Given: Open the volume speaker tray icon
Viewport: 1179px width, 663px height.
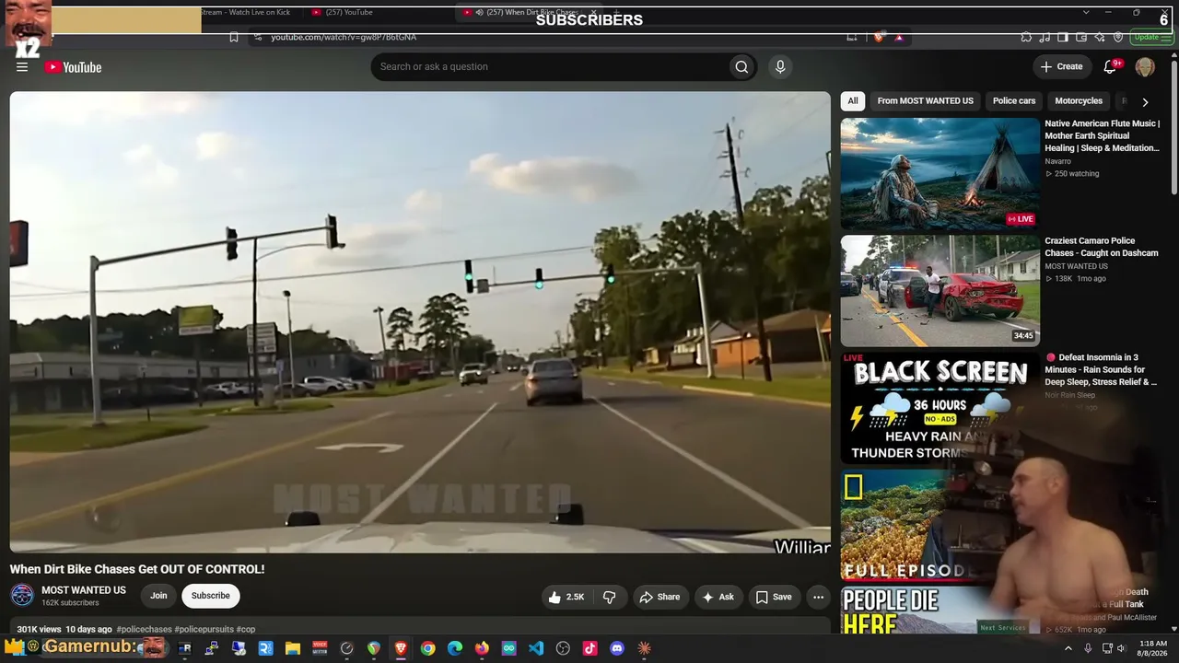Looking at the screenshot, I should 1121,648.
